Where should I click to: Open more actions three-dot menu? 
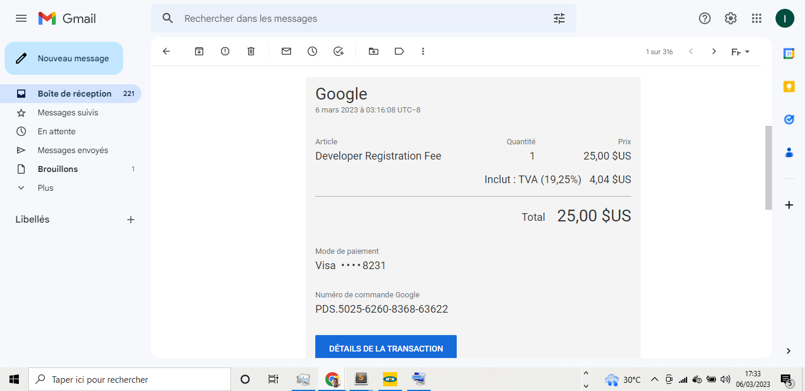click(423, 51)
